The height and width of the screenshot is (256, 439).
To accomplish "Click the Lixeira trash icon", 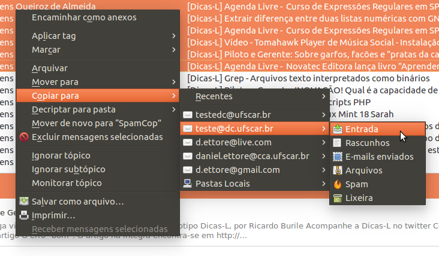I will [338, 198].
